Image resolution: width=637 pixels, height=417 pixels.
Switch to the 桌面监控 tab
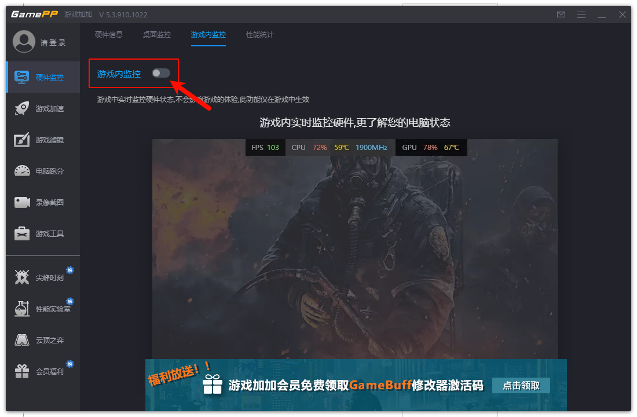[x=157, y=35]
